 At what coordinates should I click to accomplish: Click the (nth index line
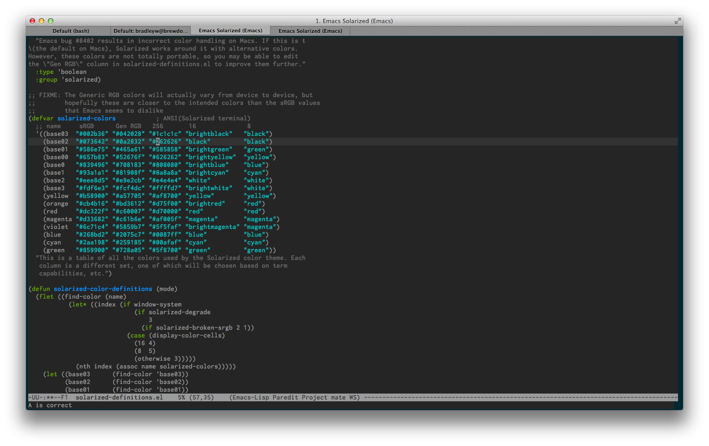pyautogui.click(x=156, y=367)
